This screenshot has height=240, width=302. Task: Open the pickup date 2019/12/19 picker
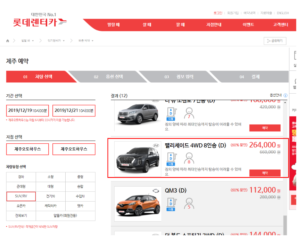[28, 111]
